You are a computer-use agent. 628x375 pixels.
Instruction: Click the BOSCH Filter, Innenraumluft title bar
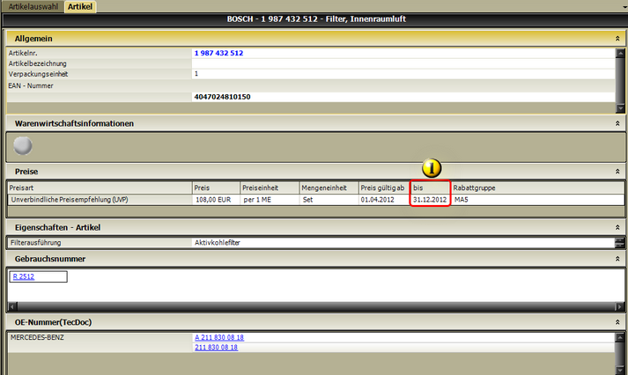pyautogui.click(x=316, y=19)
